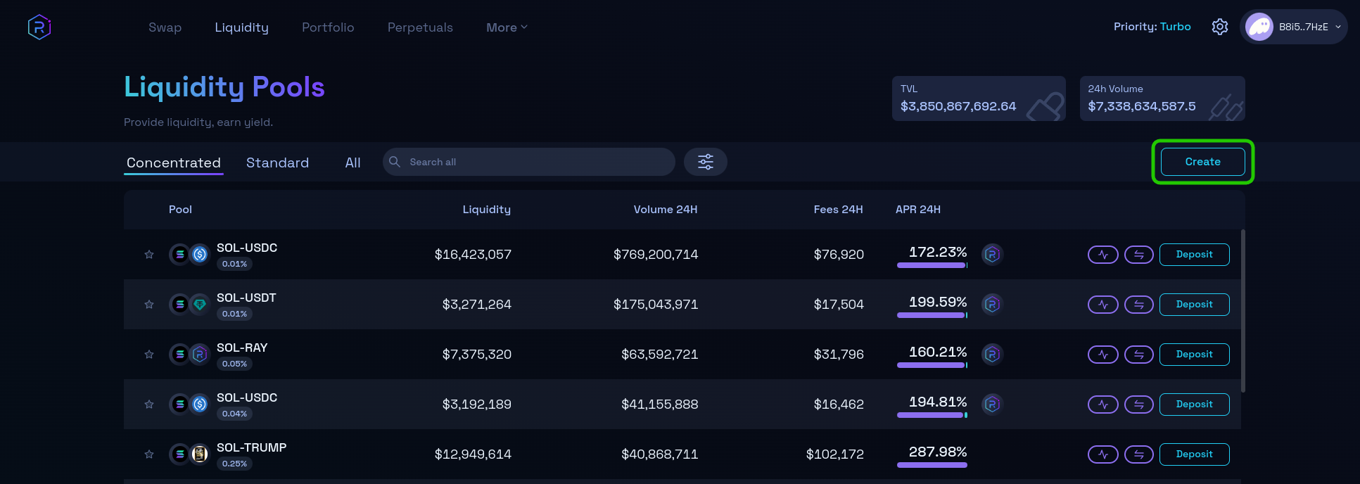The height and width of the screenshot is (484, 1360).
Task: Favorite the SOL-RAY pool star
Action: pos(149,355)
